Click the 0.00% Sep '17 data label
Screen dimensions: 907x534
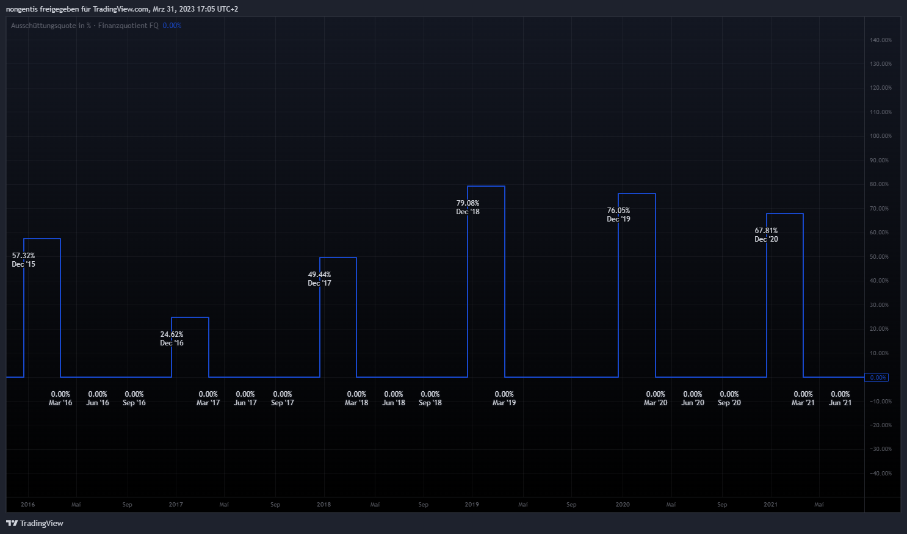pyautogui.click(x=282, y=399)
